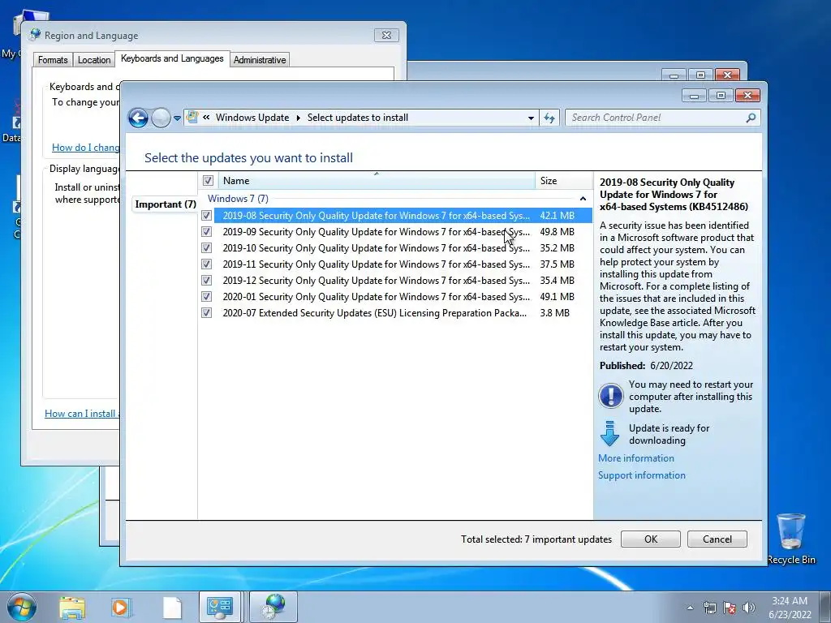Close the Region and Language dialog
The image size is (831, 623).
pos(386,36)
